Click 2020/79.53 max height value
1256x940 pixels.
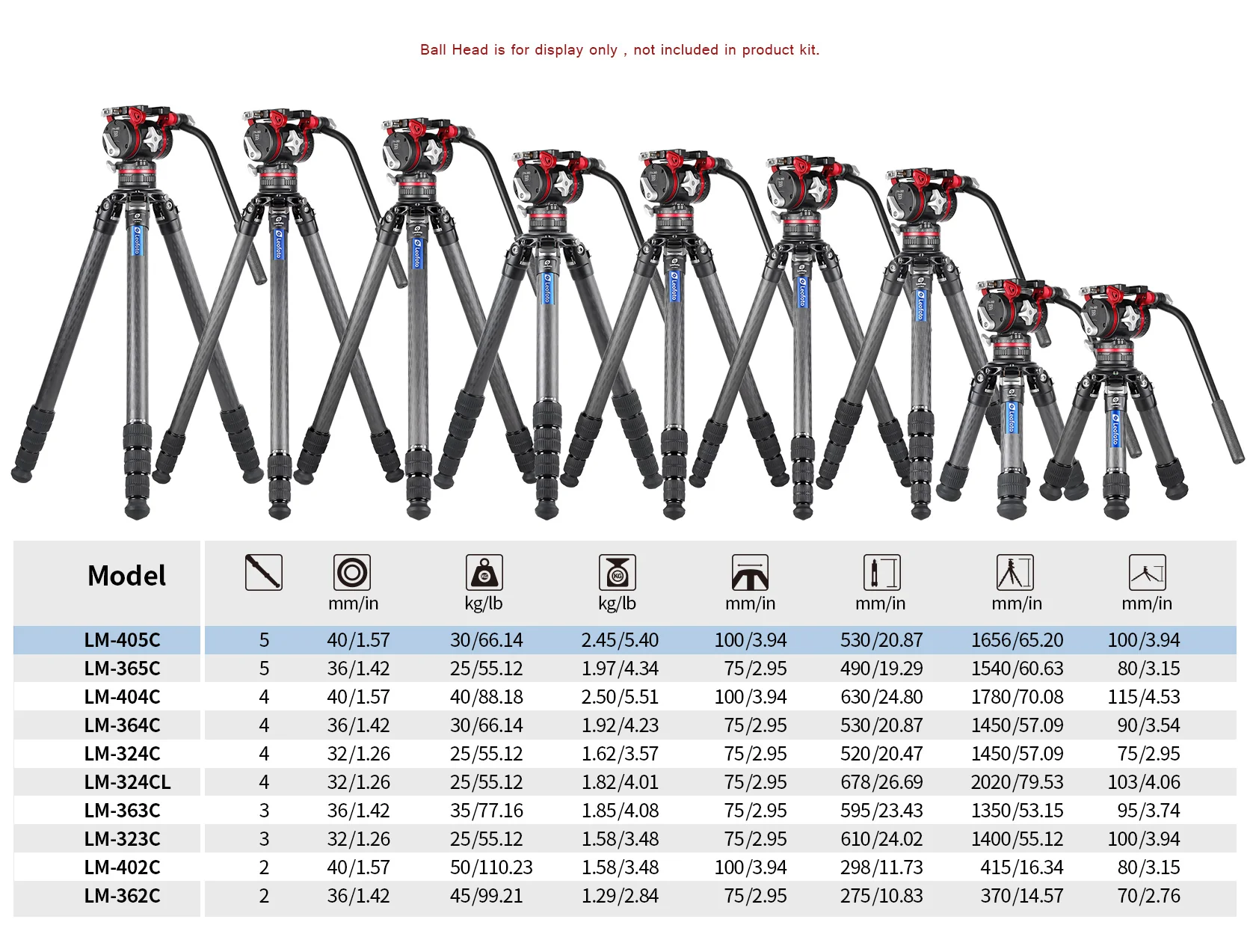coord(1017,782)
